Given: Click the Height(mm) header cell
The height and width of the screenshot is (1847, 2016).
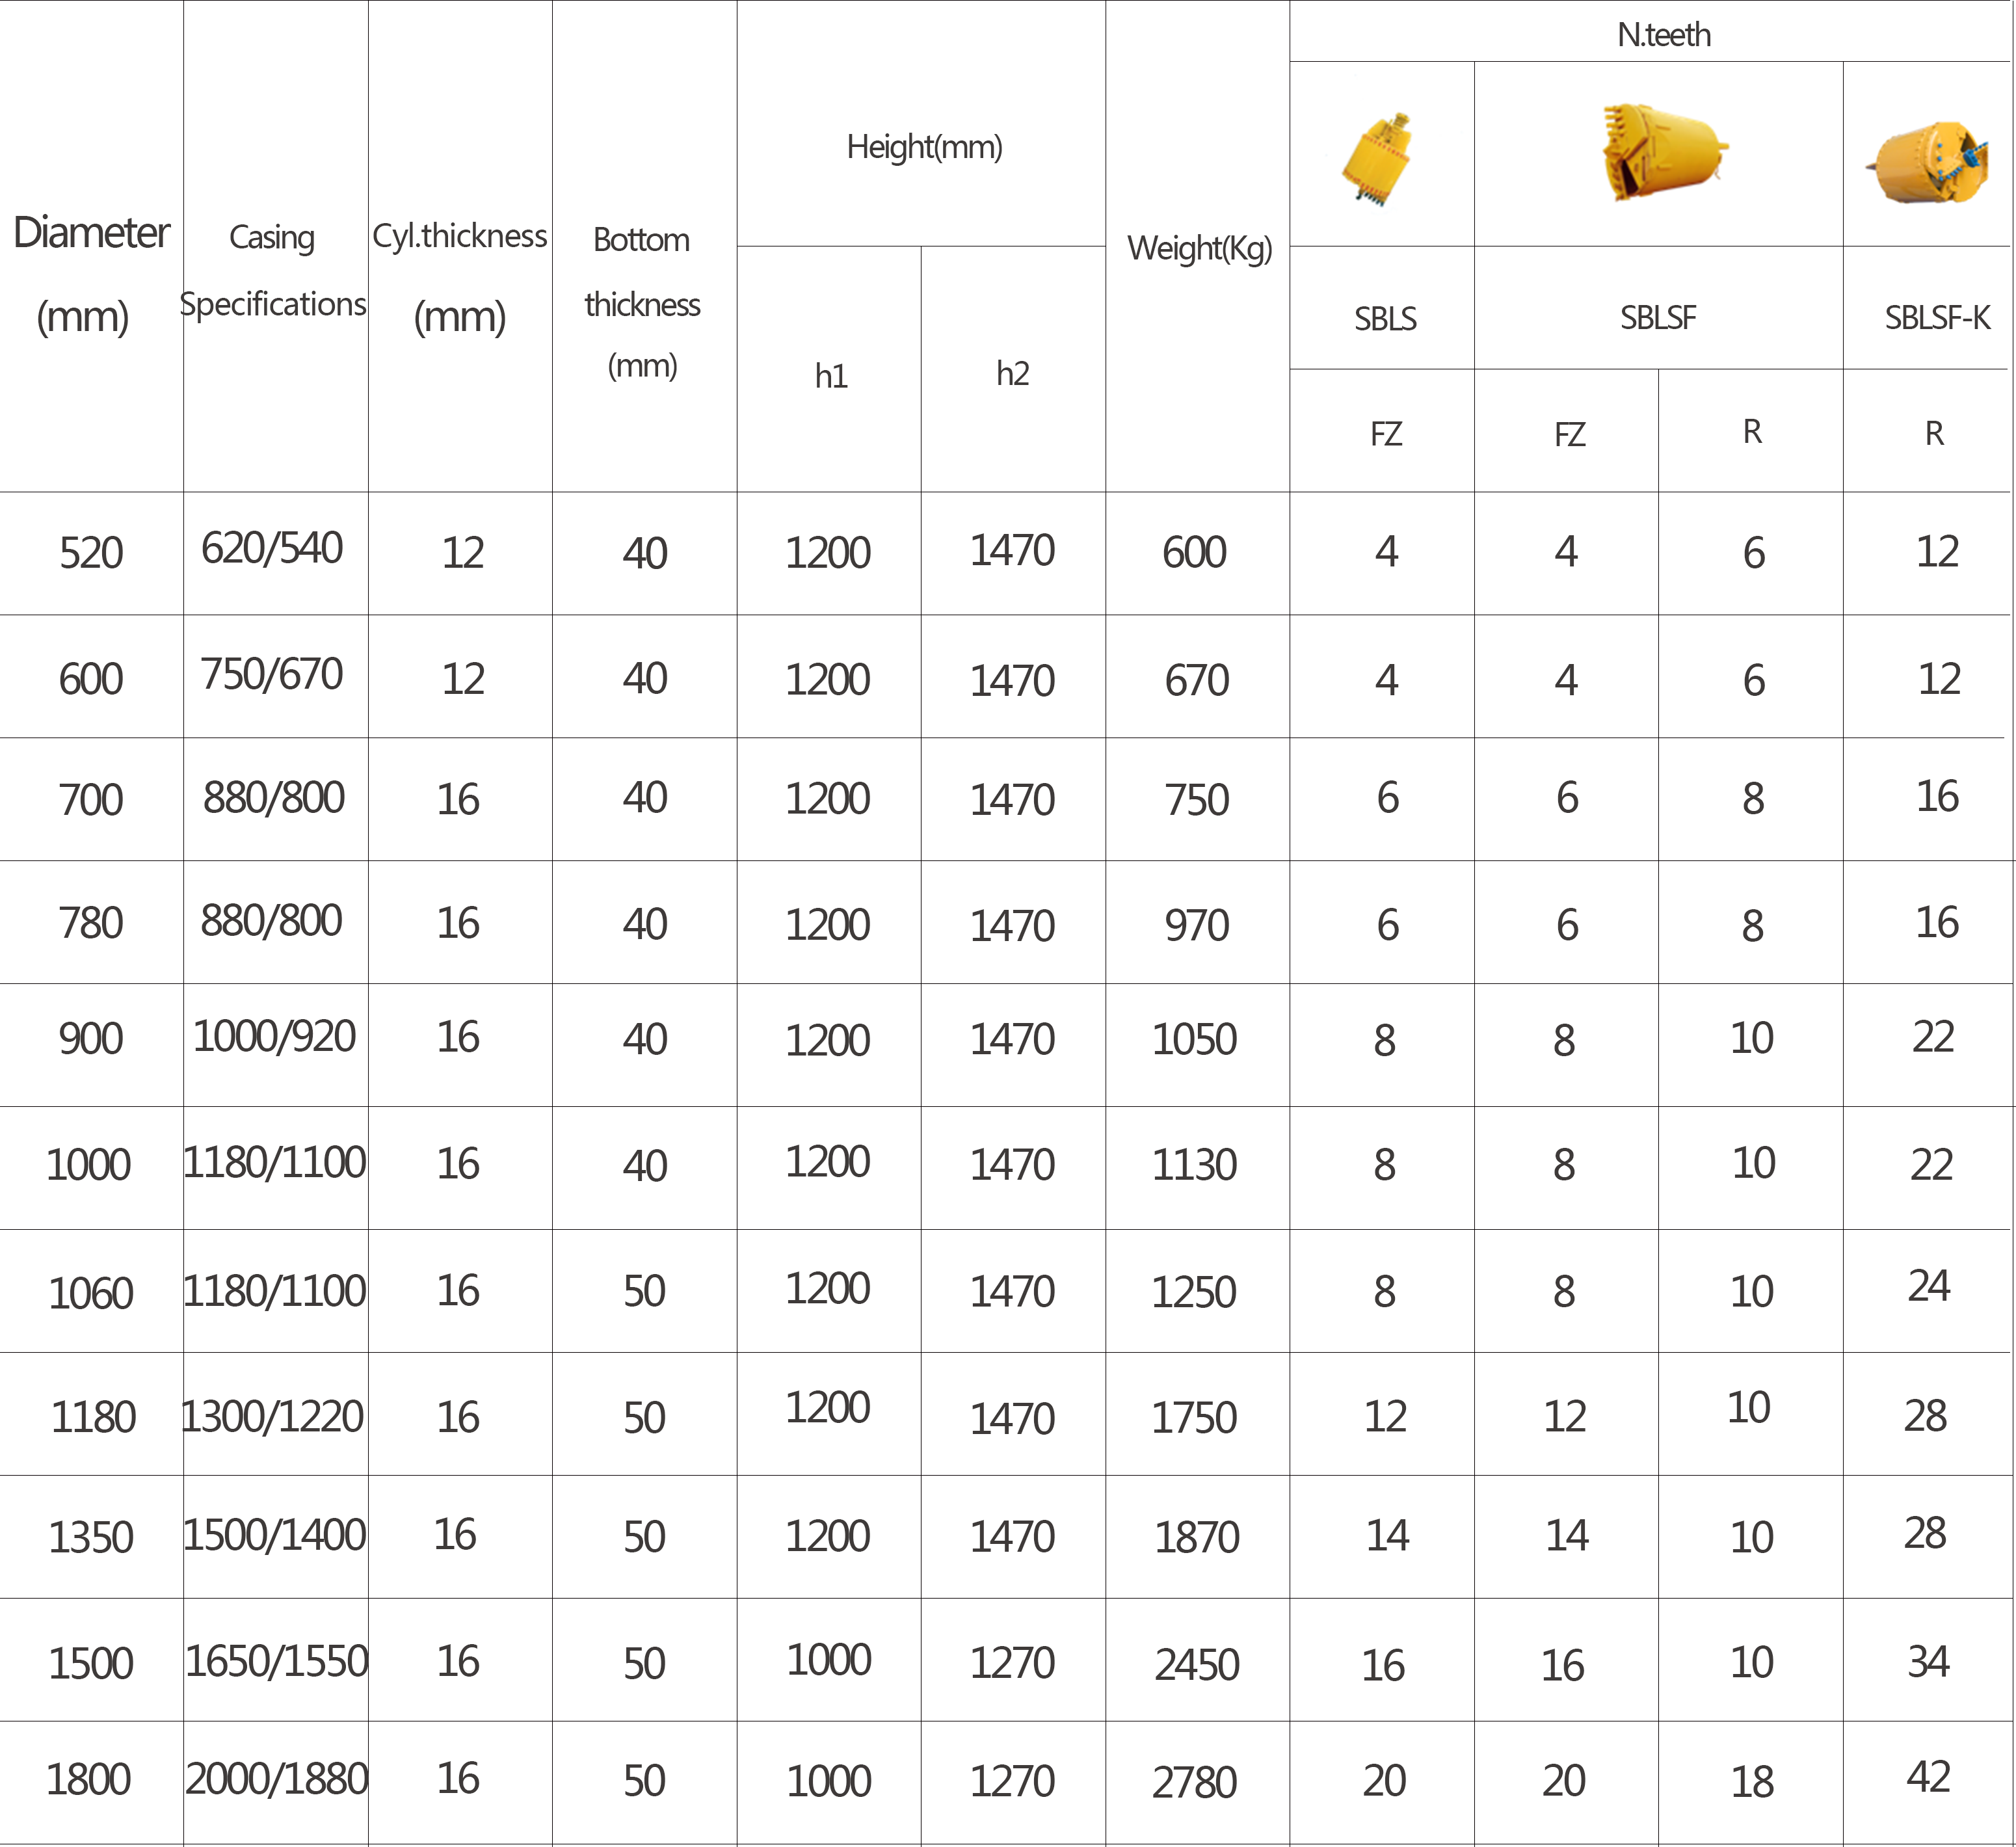Looking at the screenshot, I should pyautogui.click(x=924, y=147).
